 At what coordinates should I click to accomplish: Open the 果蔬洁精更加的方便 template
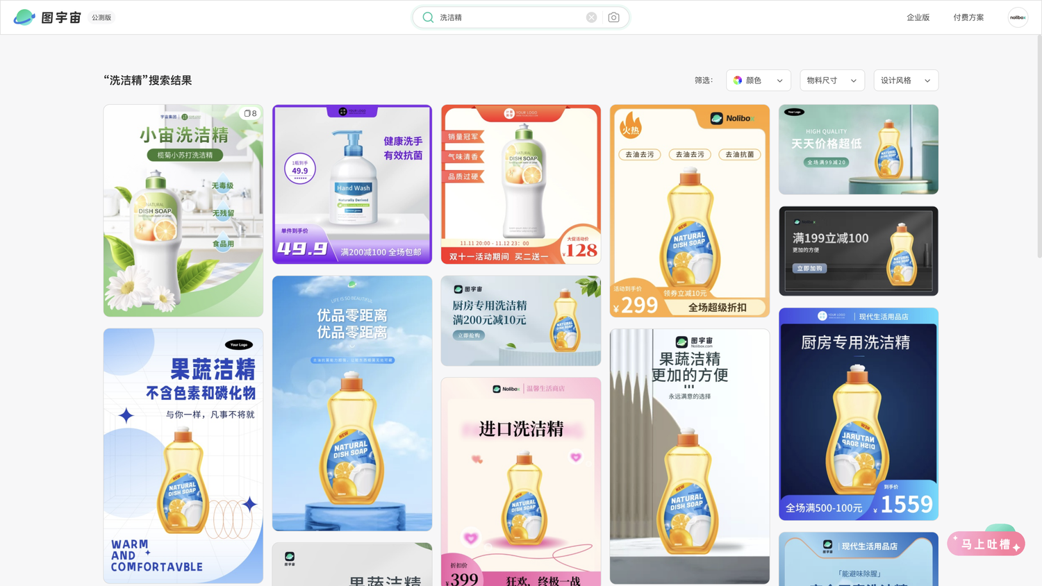pos(690,456)
